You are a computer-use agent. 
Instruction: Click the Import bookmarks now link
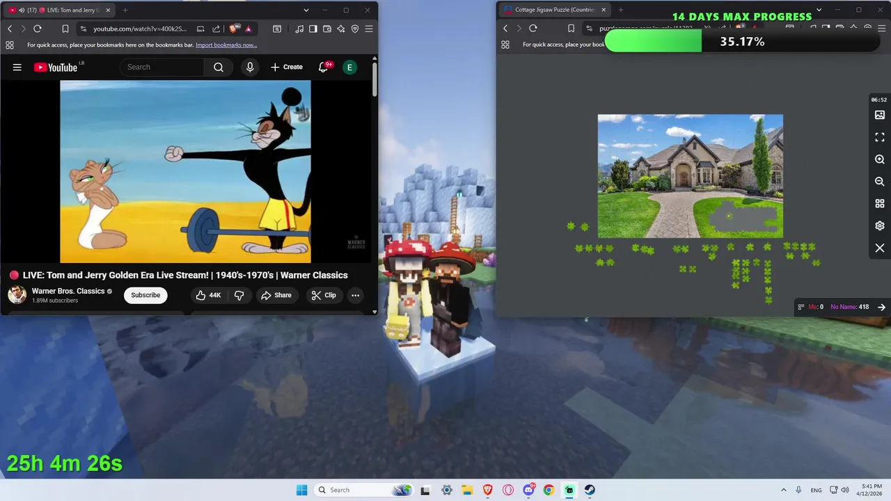pyautogui.click(x=226, y=45)
